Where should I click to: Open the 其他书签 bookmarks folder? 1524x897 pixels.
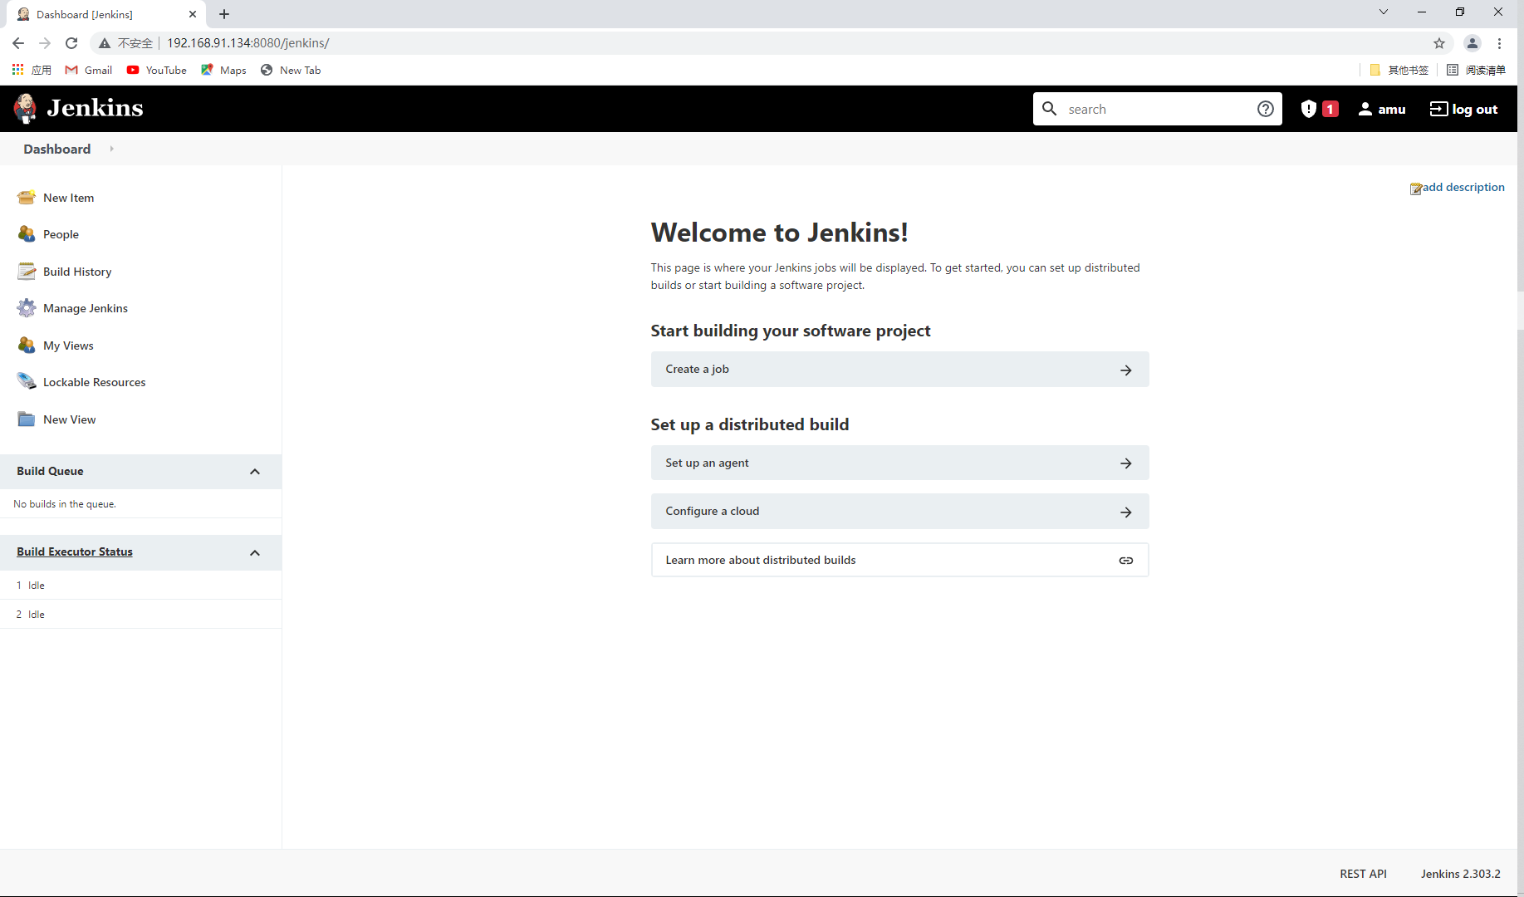1399,70
